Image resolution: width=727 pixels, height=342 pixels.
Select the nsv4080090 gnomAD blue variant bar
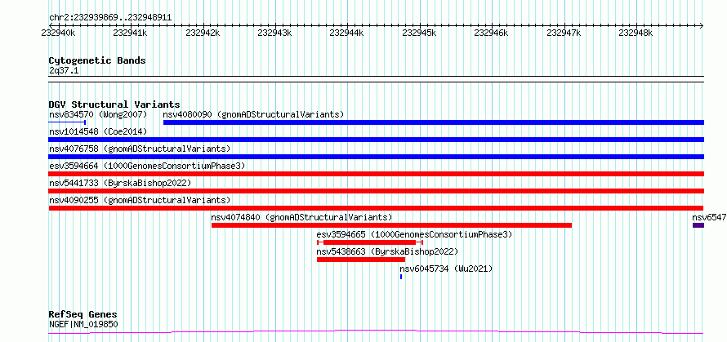point(434,122)
